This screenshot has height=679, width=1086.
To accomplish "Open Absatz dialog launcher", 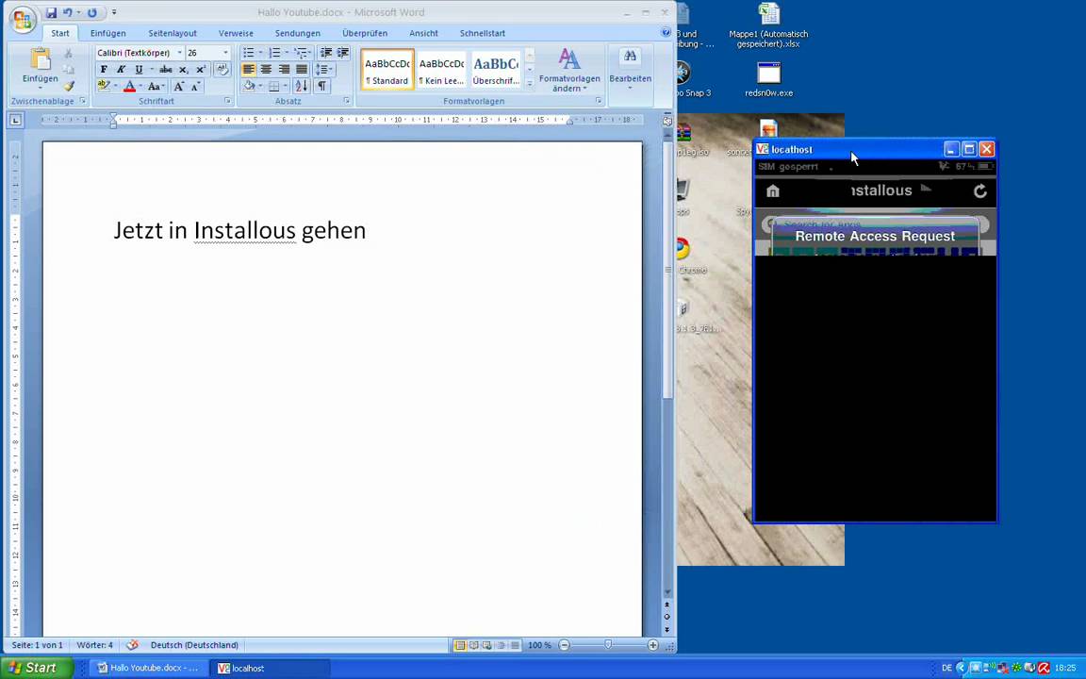I will click(346, 101).
